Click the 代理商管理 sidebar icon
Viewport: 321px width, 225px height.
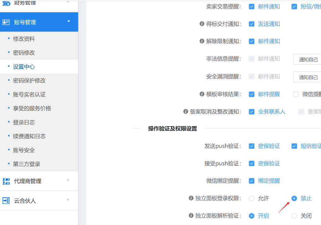pos(6,181)
